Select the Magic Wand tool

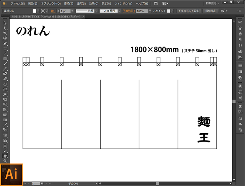(5, 33)
